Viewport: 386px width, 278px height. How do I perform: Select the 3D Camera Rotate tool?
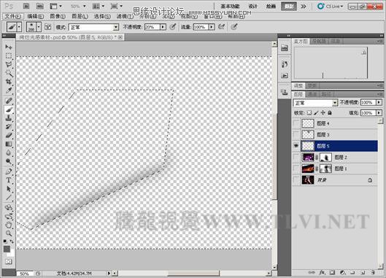click(9, 216)
